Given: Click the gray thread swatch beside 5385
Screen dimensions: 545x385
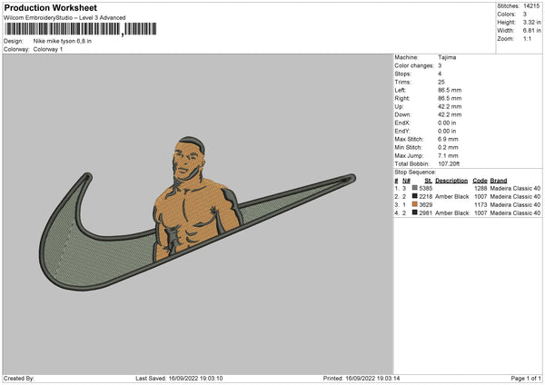Looking at the screenshot, I should coord(415,188).
